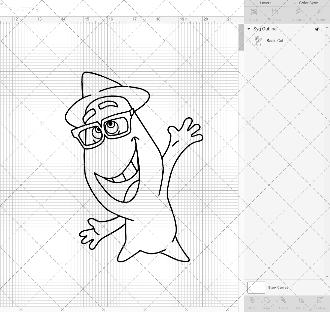Increment the Y value stepper arrow
This screenshot has height=312, width=330.
[38, 9]
